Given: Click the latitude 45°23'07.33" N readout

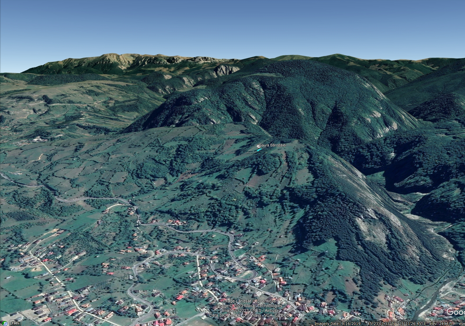Looking at the screenshot, I should coord(381,323).
